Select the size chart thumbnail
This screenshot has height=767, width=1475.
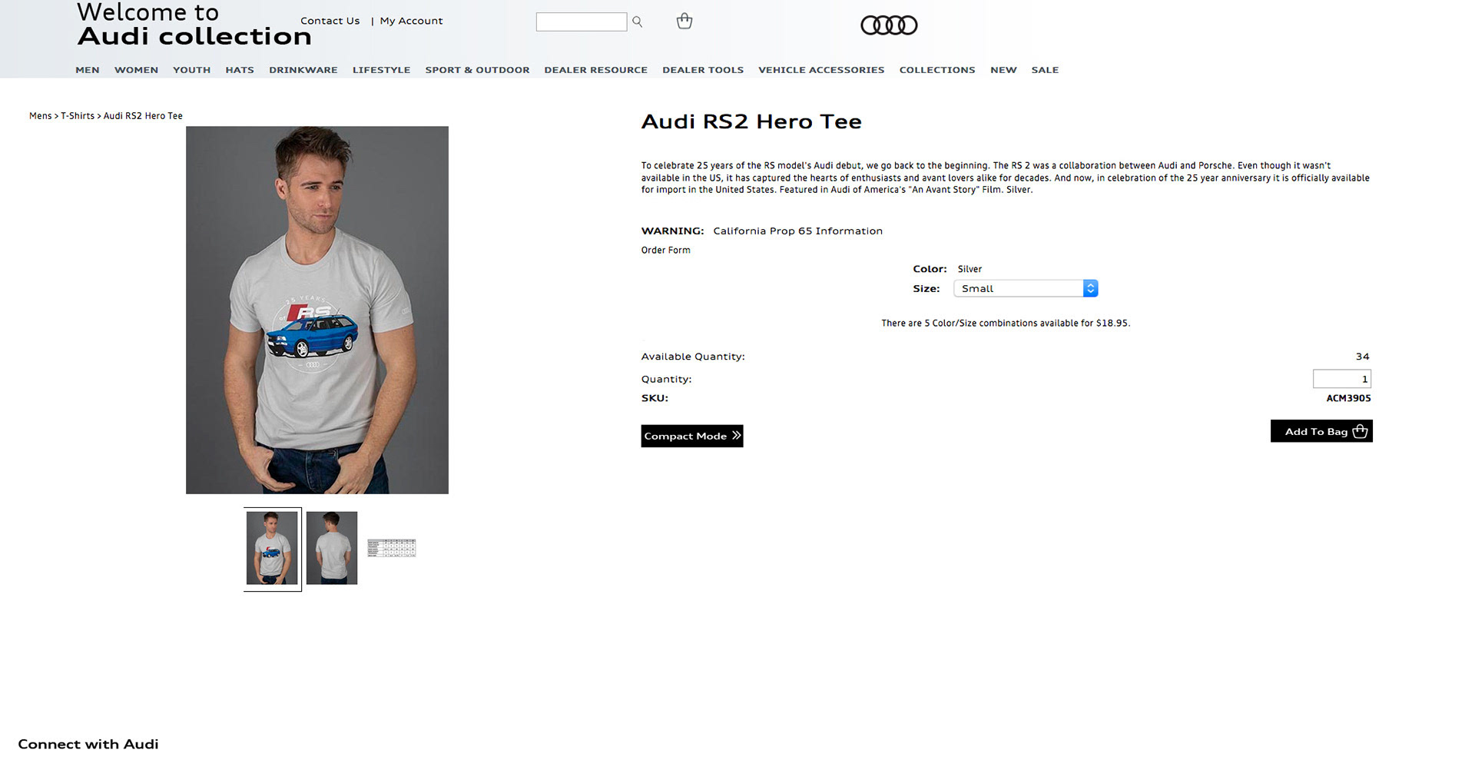pos(392,548)
